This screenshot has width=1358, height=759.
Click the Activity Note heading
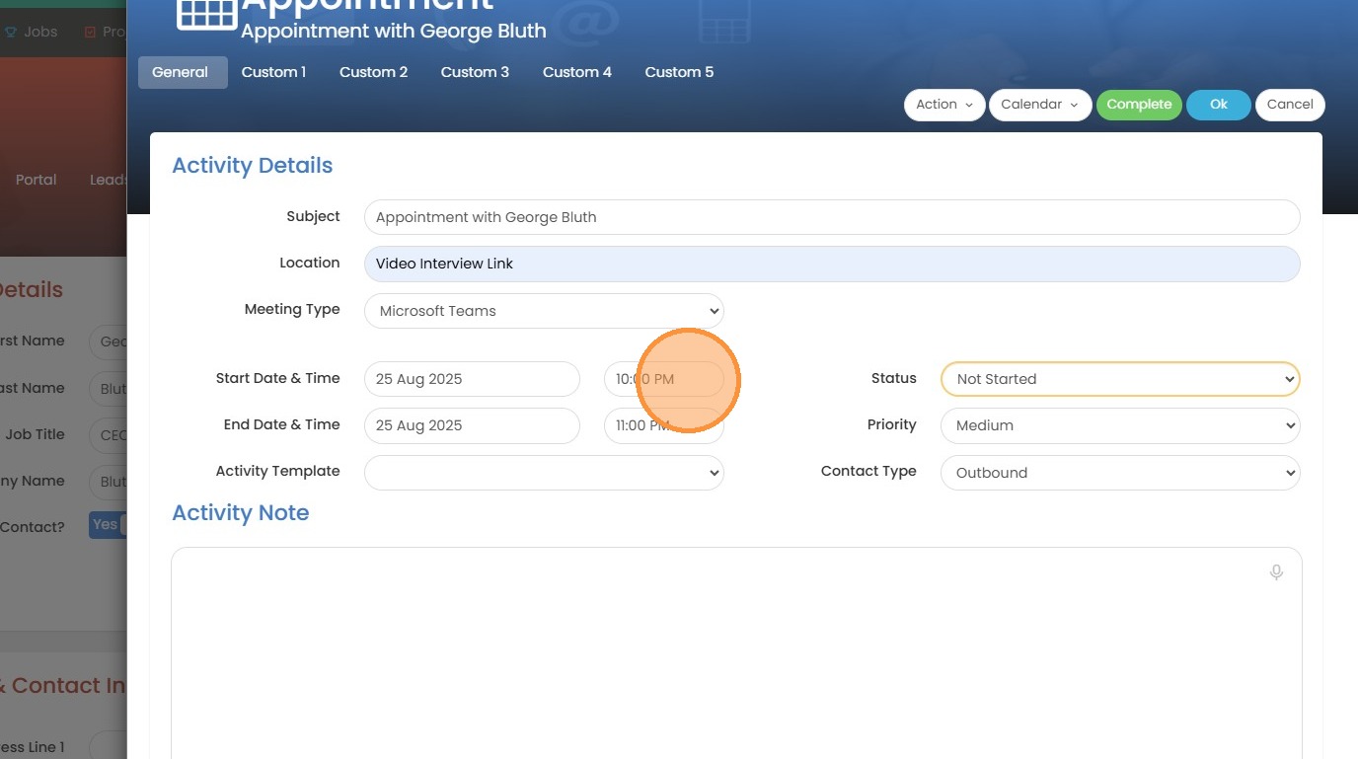point(241,513)
